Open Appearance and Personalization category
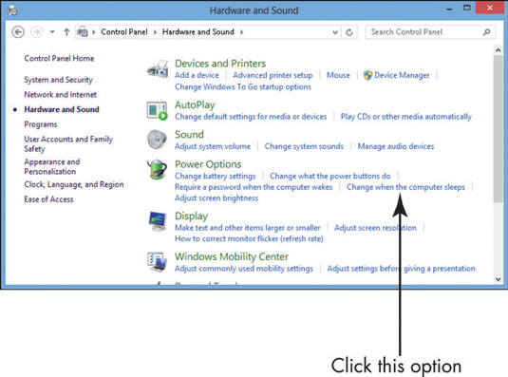This screenshot has height=377, width=508. (52, 166)
